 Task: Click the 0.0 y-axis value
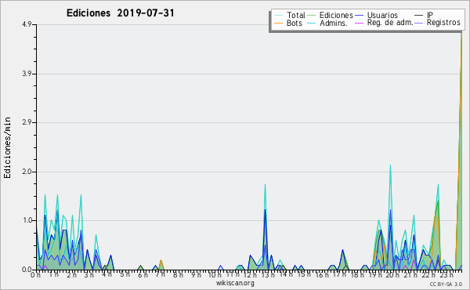tap(26, 270)
